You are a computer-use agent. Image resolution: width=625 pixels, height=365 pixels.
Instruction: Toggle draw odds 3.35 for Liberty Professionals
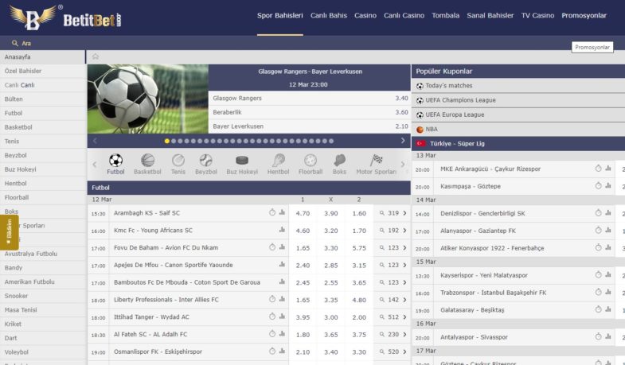pyautogui.click(x=331, y=300)
